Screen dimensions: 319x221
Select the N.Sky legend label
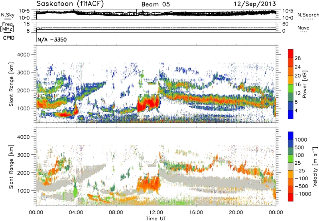(8, 15)
